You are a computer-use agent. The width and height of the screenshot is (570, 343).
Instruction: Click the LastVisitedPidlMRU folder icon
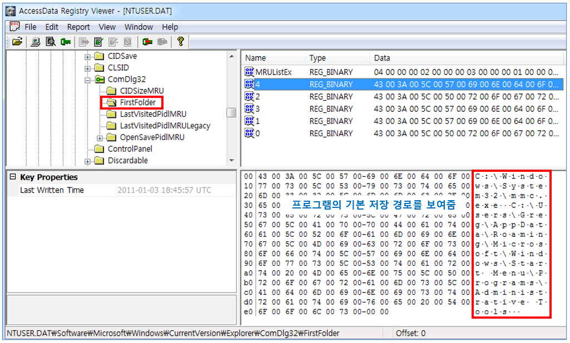point(112,114)
